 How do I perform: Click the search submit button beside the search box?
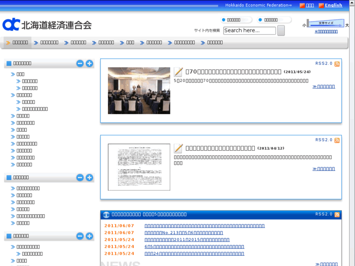[281, 31]
